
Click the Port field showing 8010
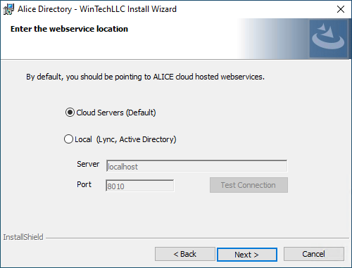(140, 186)
